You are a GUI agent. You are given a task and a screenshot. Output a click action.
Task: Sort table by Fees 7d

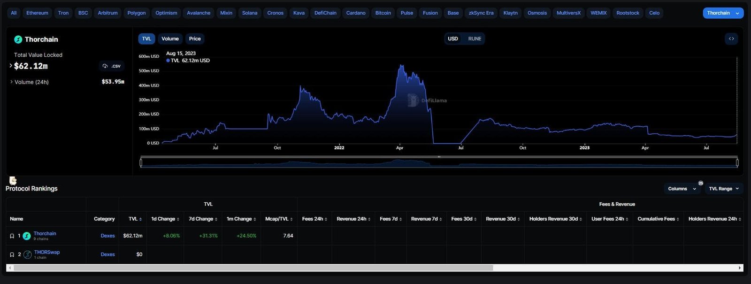point(391,219)
